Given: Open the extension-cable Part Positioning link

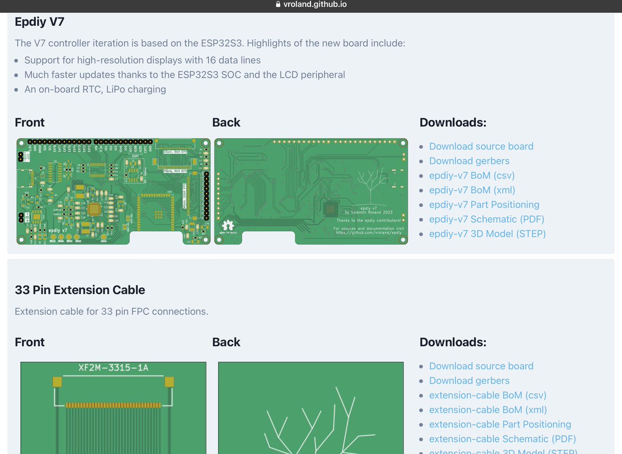Looking at the screenshot, I should [x=500, y=424].
